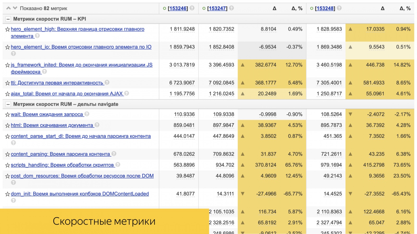417x234 pixels.
Task: Toggle the green indicator beside [153246]
Action: pyautogui.click(x=164, y=8)
